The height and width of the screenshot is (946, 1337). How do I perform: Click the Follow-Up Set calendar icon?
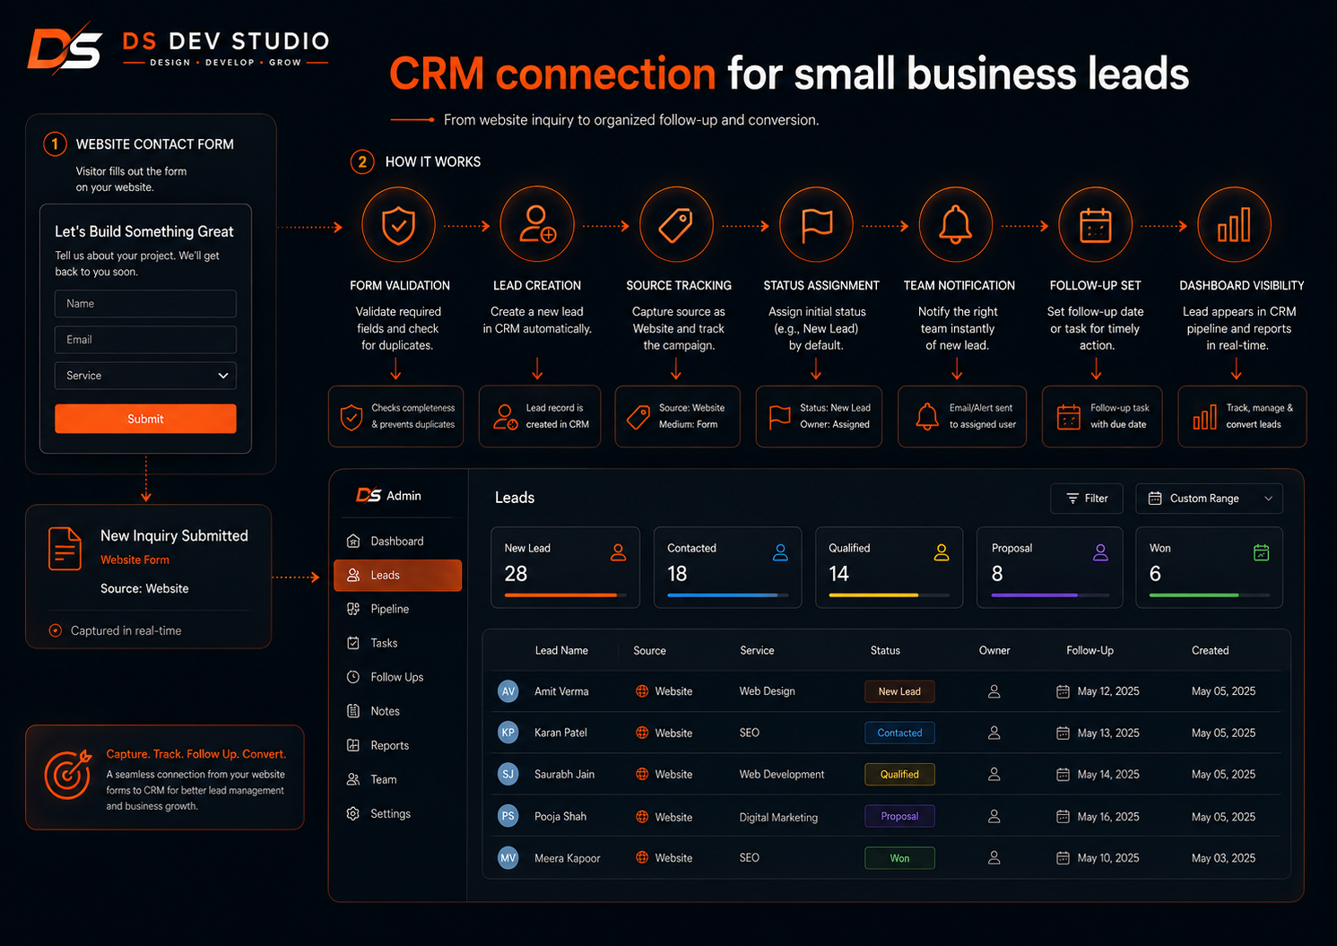1095,225
